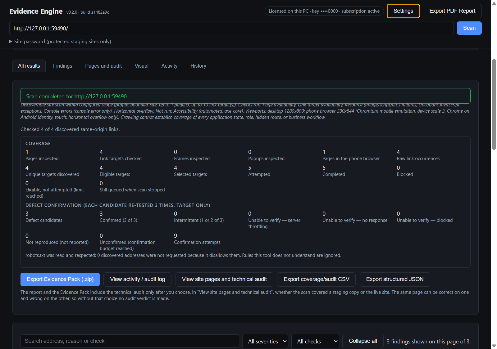Click Export PDF Report
The height and width of the screenshot is (349, 497).
coord(452,11)
